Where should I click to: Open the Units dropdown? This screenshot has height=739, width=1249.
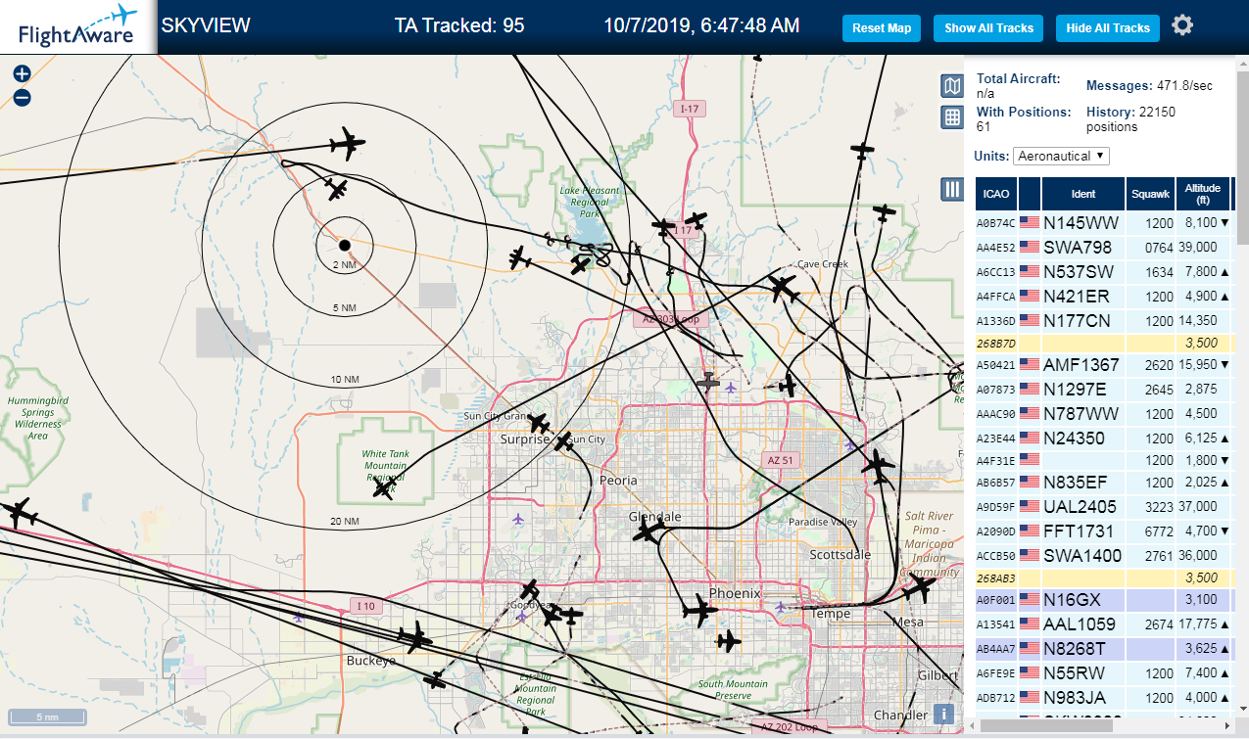tap(1062, 156)
